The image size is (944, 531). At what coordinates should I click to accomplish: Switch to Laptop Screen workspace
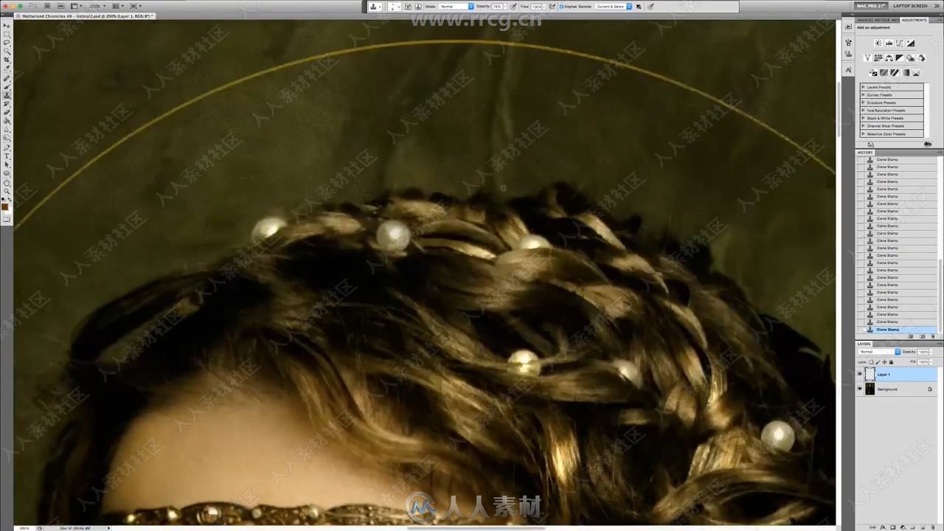(x=910, y=6)
